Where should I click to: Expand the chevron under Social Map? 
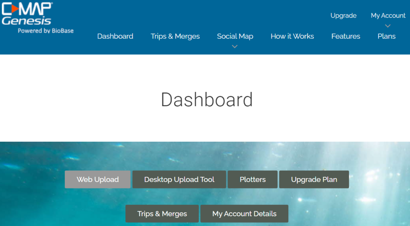pyautogui.click(x=235, y=46)
